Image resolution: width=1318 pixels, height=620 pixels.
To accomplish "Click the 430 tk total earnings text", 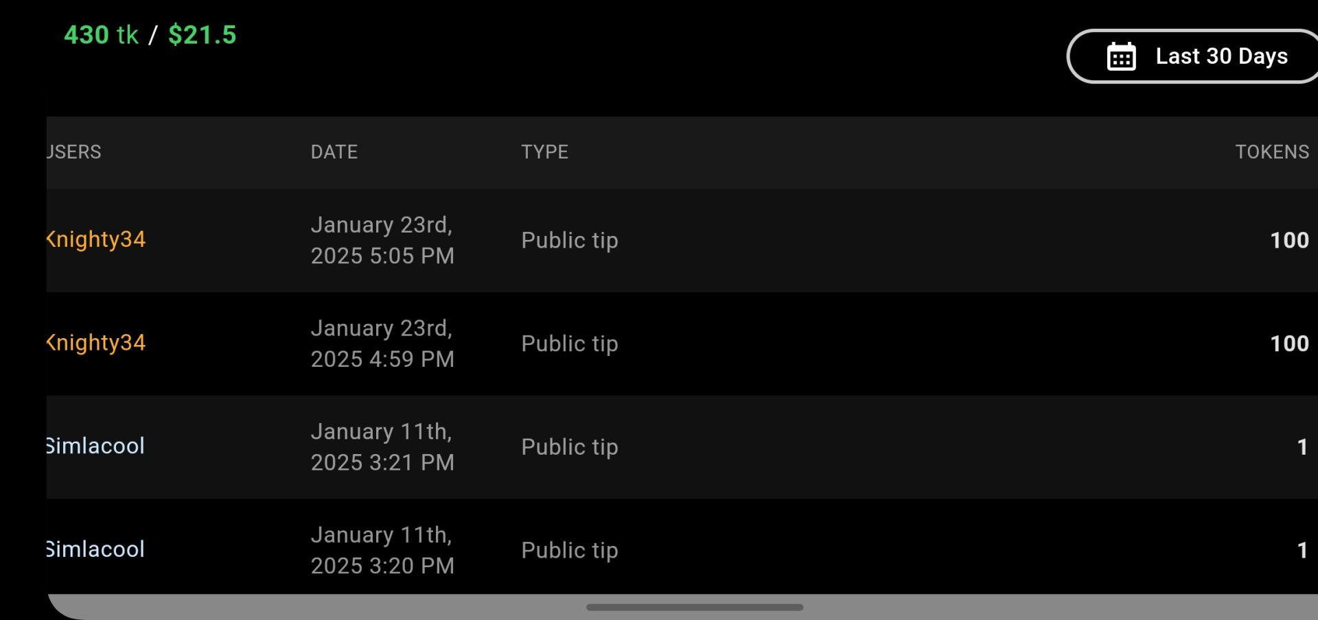I will pos(101,35).
